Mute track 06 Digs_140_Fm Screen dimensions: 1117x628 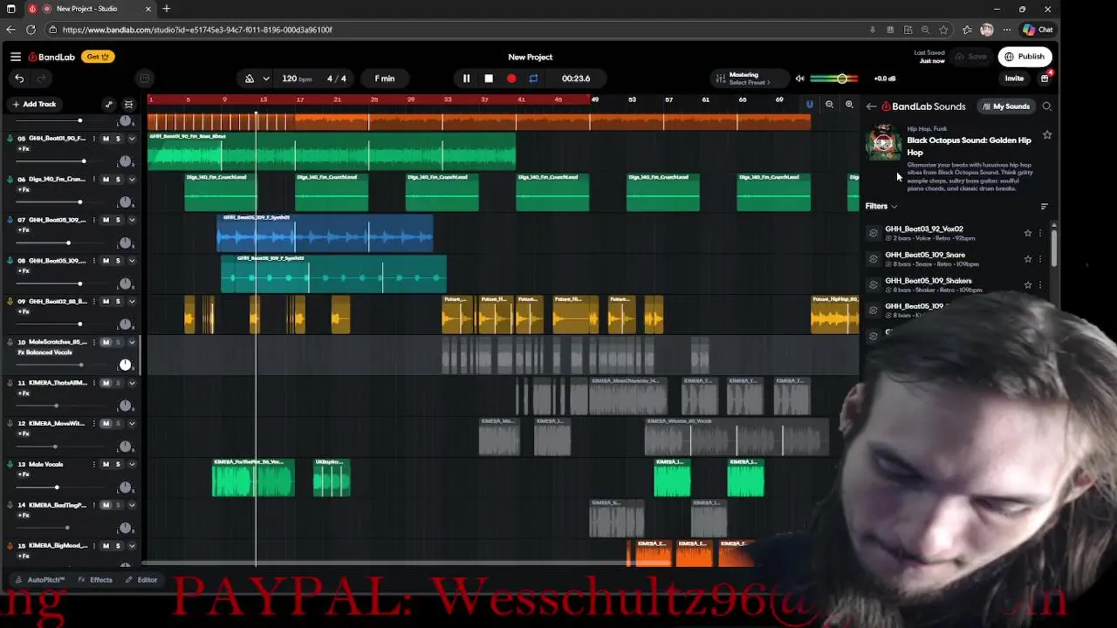pyautogui.click(x=106, y=180)
